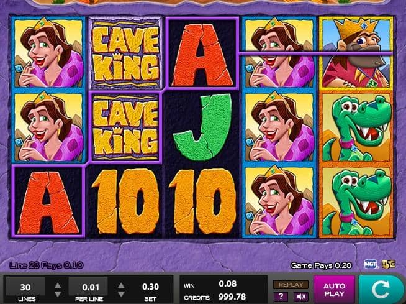Increase the number of lines with up arrow
This screenshot has width=406, height=304.
pos(58,285)
